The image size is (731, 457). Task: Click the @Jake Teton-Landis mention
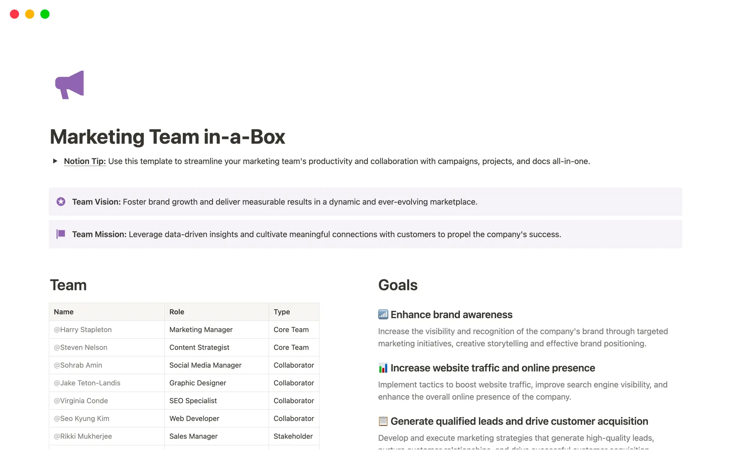click(x=87, y=383)
